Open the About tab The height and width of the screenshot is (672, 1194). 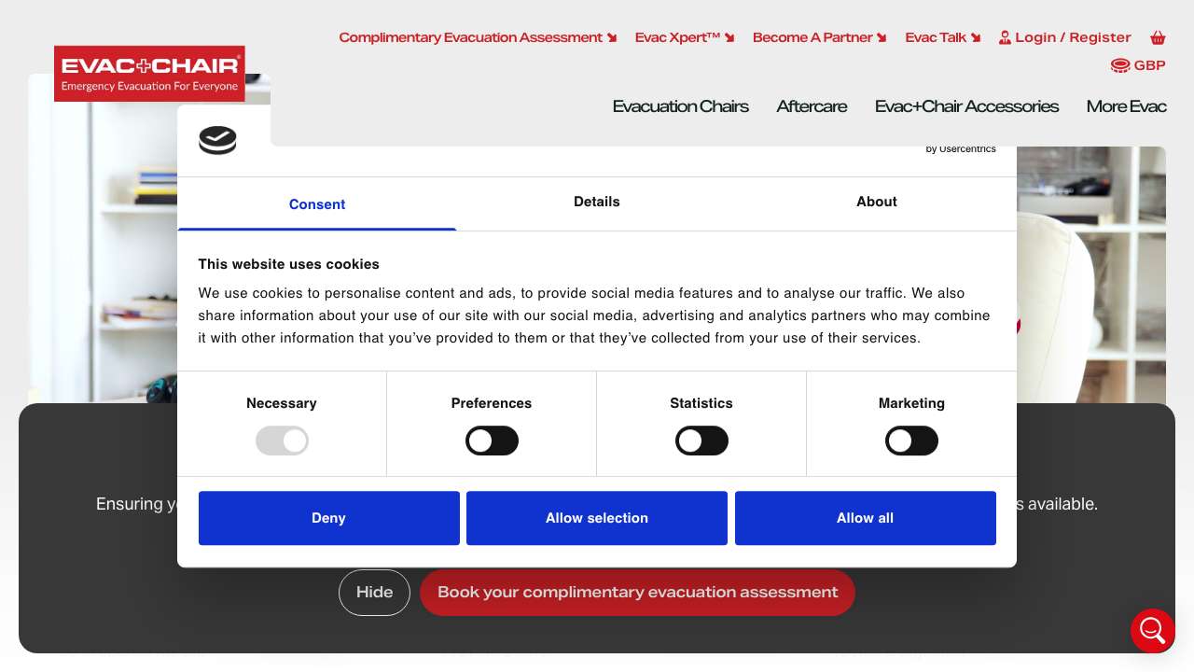coord(876,202)
